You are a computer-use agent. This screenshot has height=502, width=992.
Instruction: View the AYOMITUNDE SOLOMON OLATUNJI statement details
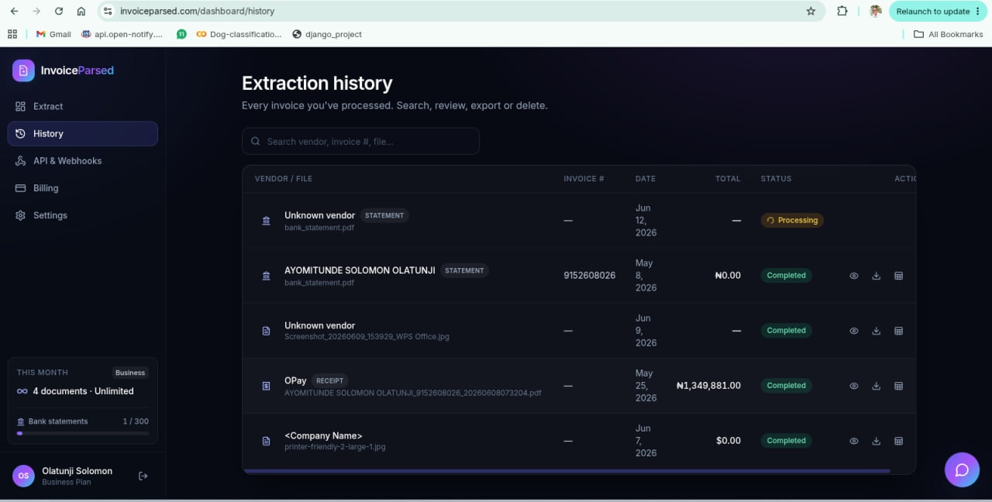pos(853,276)
